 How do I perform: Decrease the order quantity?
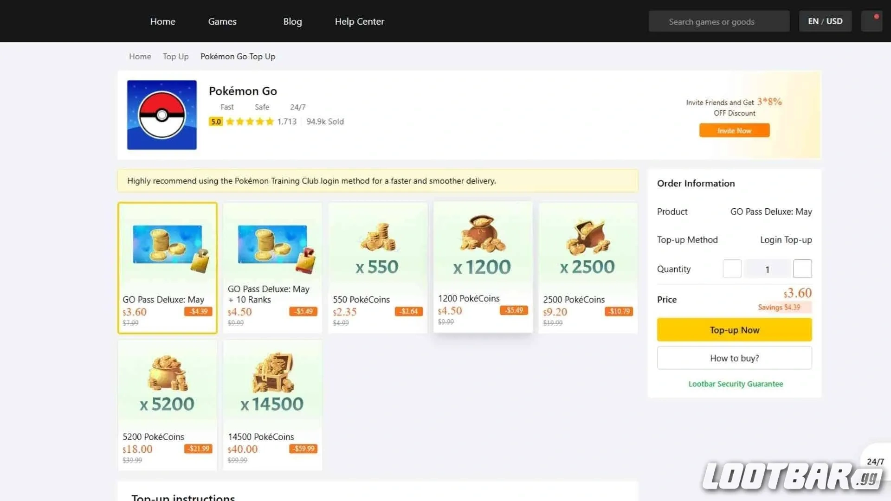[732, 269]
